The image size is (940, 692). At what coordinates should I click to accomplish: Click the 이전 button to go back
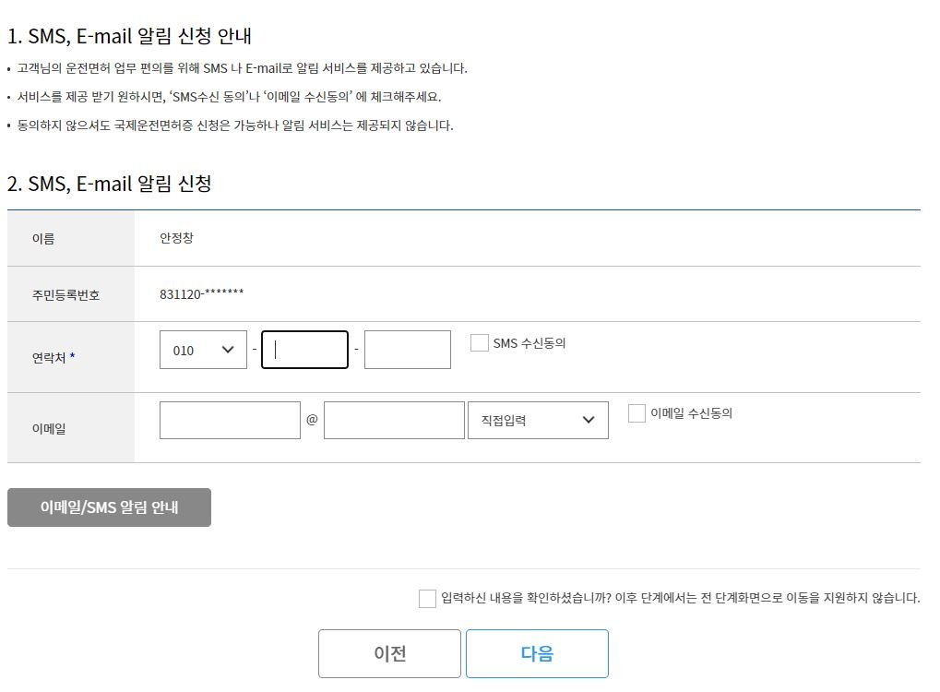click(x=389, y=653)
